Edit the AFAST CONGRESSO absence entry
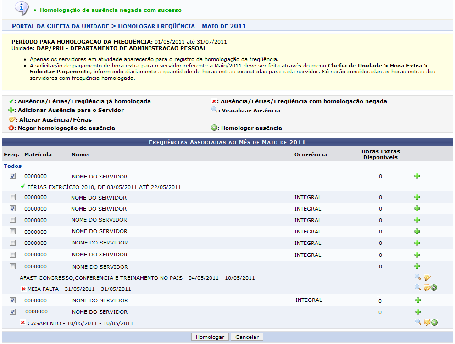Viewport: 455px width, 344px height. (x=427, y=277)
